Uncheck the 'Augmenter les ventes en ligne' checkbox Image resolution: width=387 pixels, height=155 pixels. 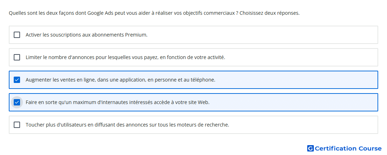tap(17, 80)
